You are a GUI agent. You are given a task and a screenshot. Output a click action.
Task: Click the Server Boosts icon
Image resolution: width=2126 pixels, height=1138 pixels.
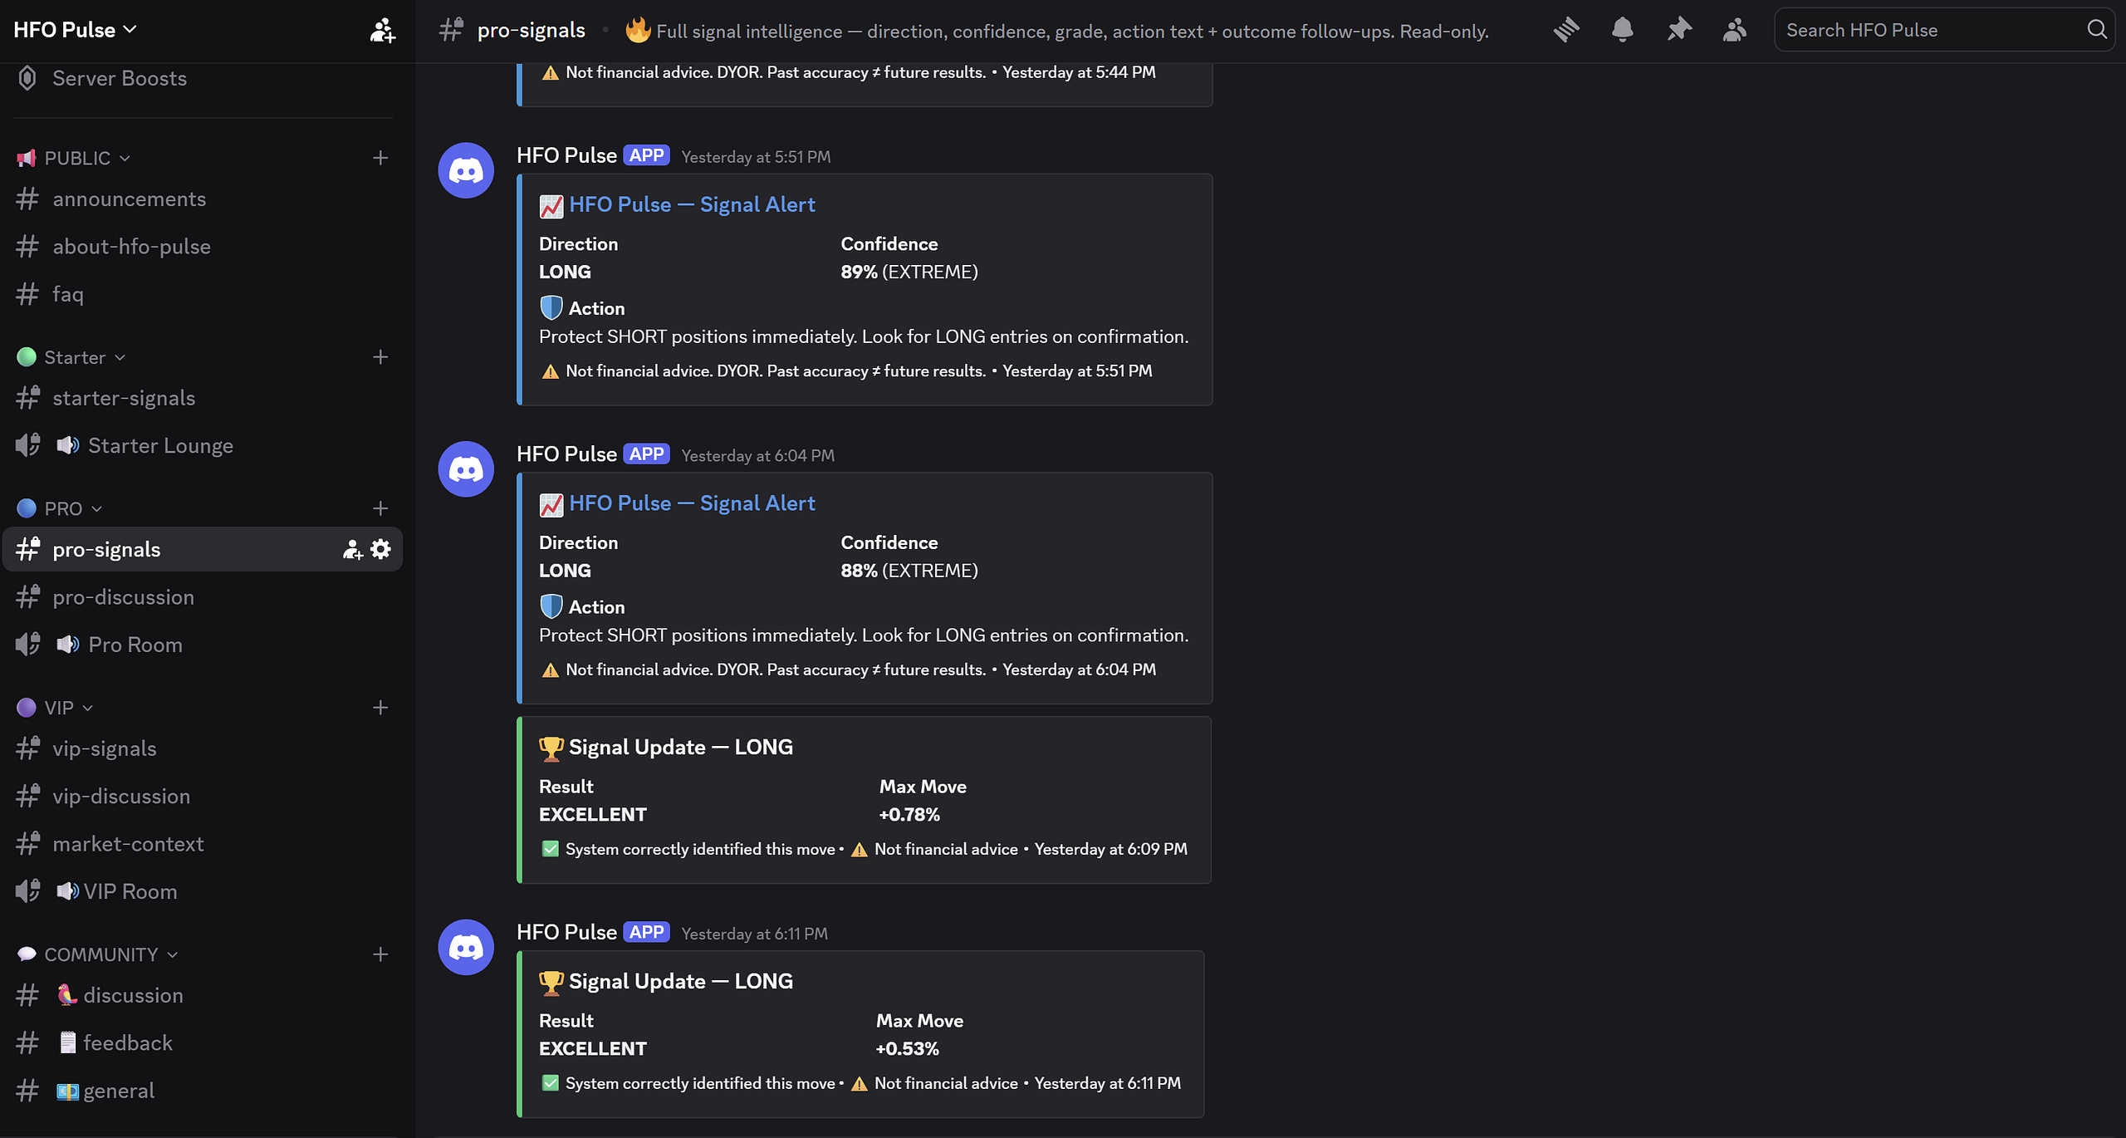(27, 78)
